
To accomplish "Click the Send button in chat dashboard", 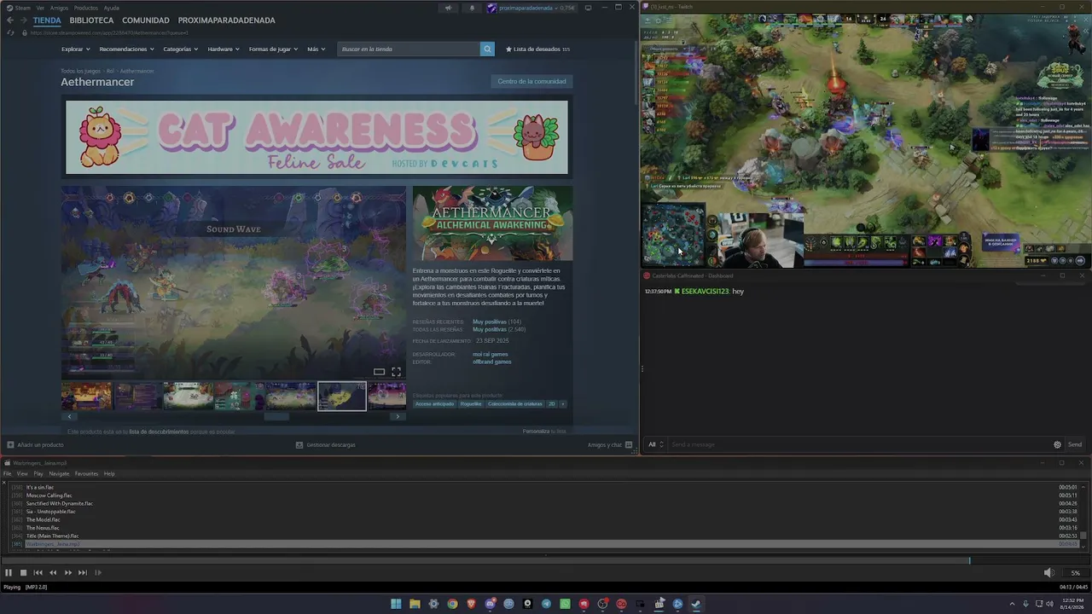I will point(1075,444).
